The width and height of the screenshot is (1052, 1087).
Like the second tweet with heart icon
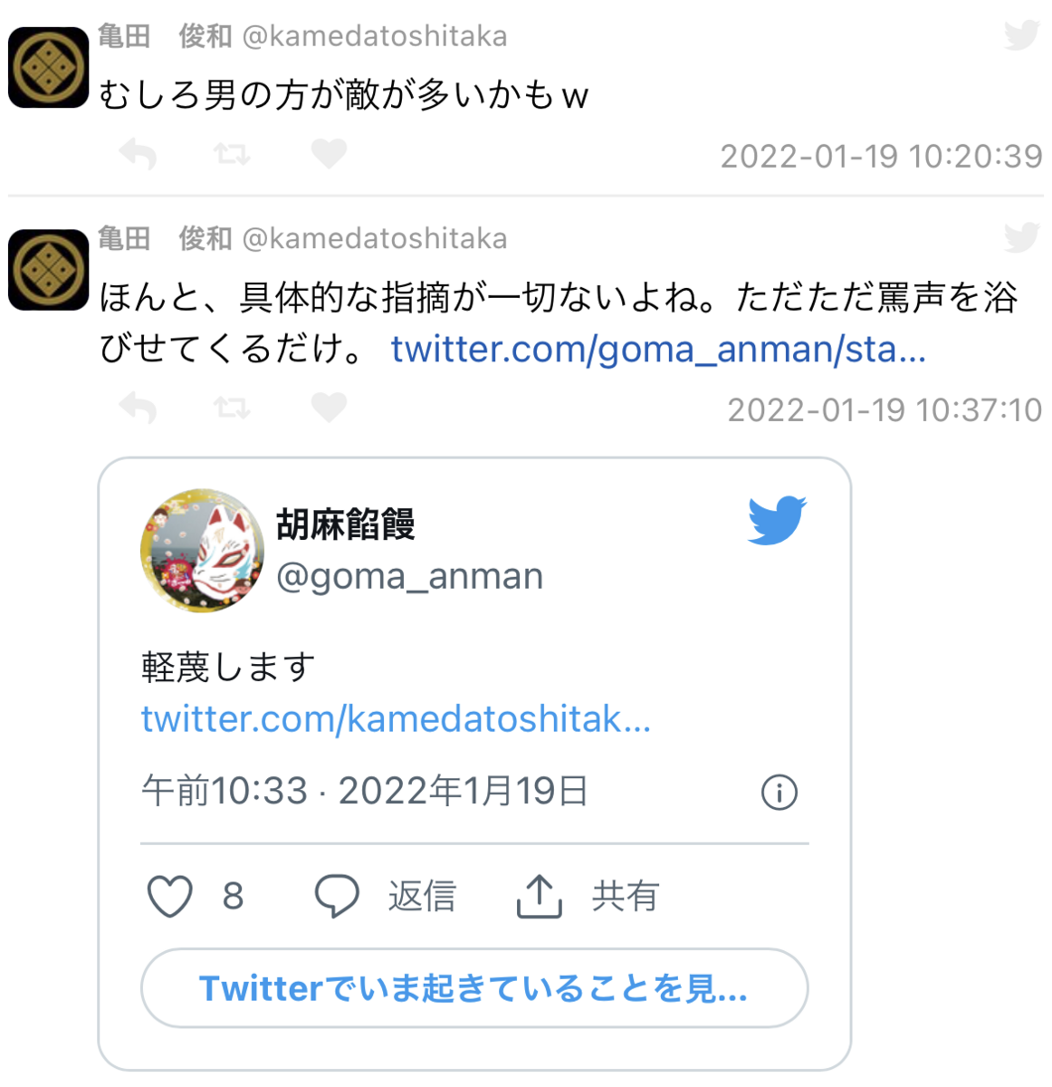(x=329, y=408)
